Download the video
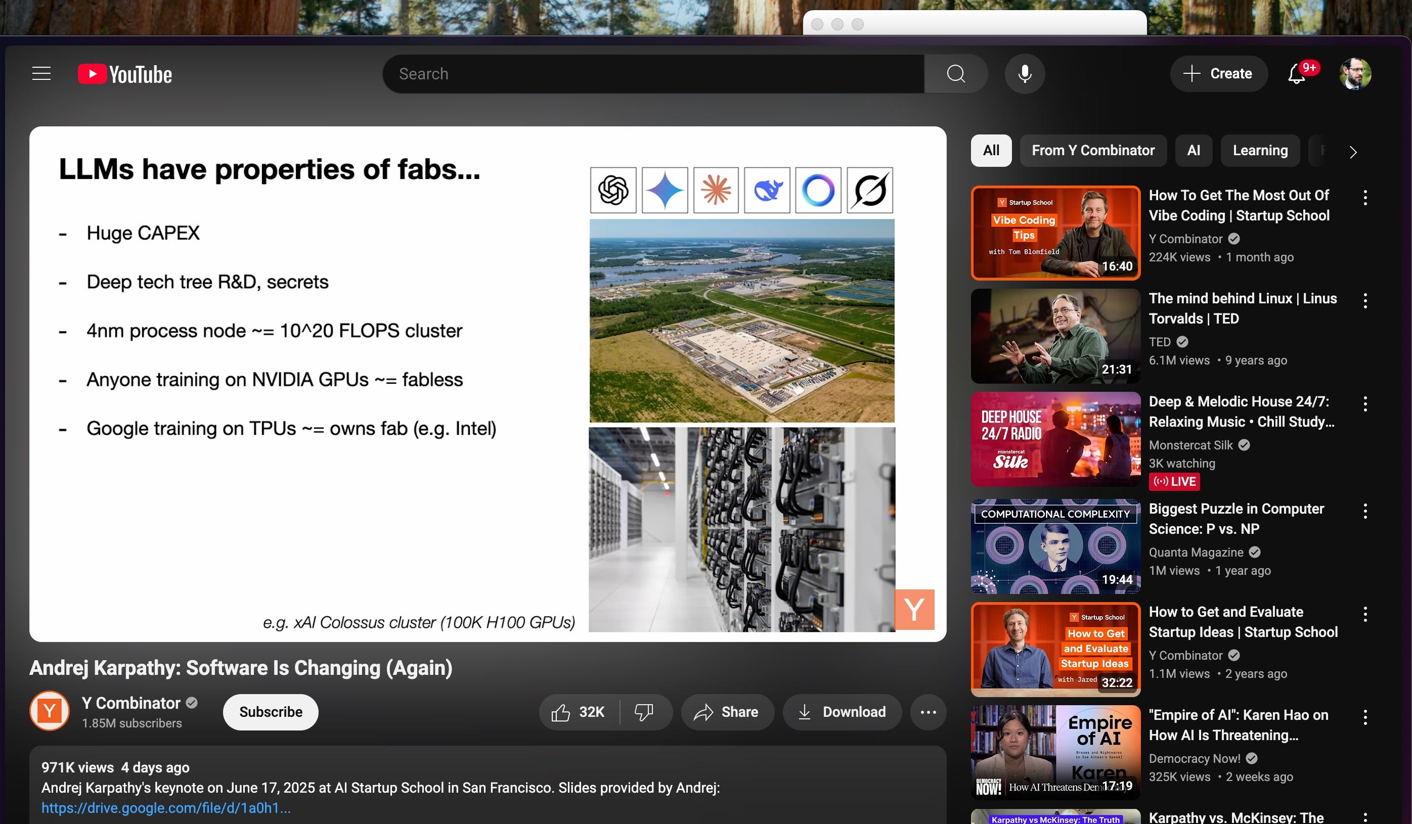This screenshot has height=824, width=1412. tap(842, 712)
